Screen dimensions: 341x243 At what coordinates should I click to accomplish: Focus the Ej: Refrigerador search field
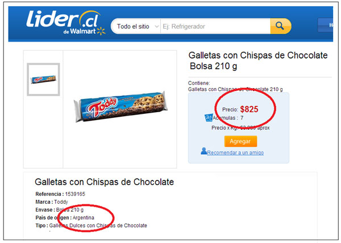pyautogui.click(x=215, y=26)
